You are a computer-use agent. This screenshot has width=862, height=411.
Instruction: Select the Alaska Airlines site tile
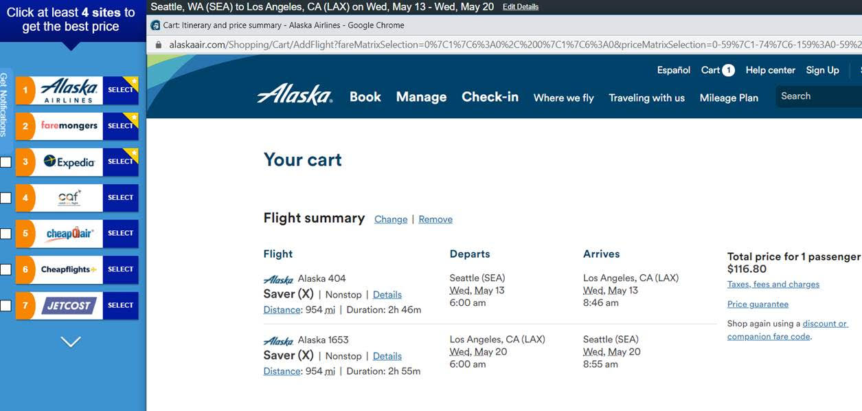(77, 90)
